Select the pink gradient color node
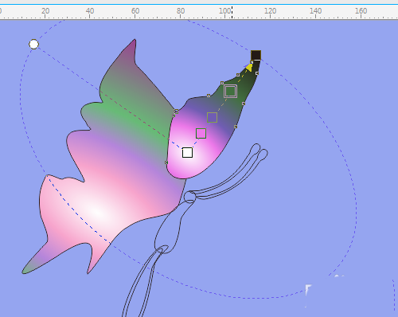Image resolution: width=398 pixels, height=317 pixels. pyautogui.click(x=201, y=133)
